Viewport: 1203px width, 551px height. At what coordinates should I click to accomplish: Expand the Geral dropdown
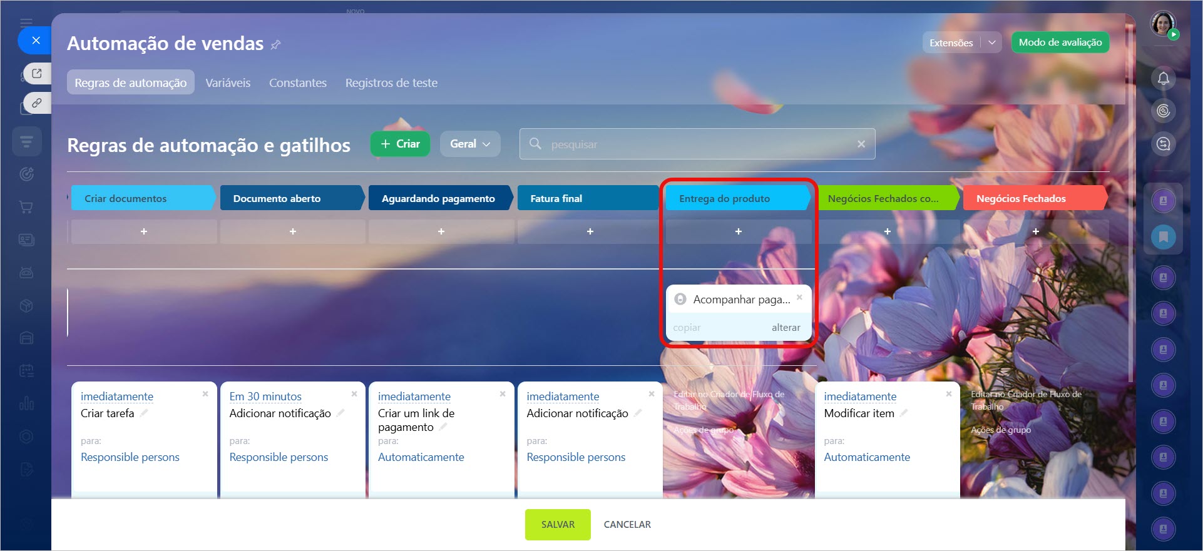[x=469, y=144]
